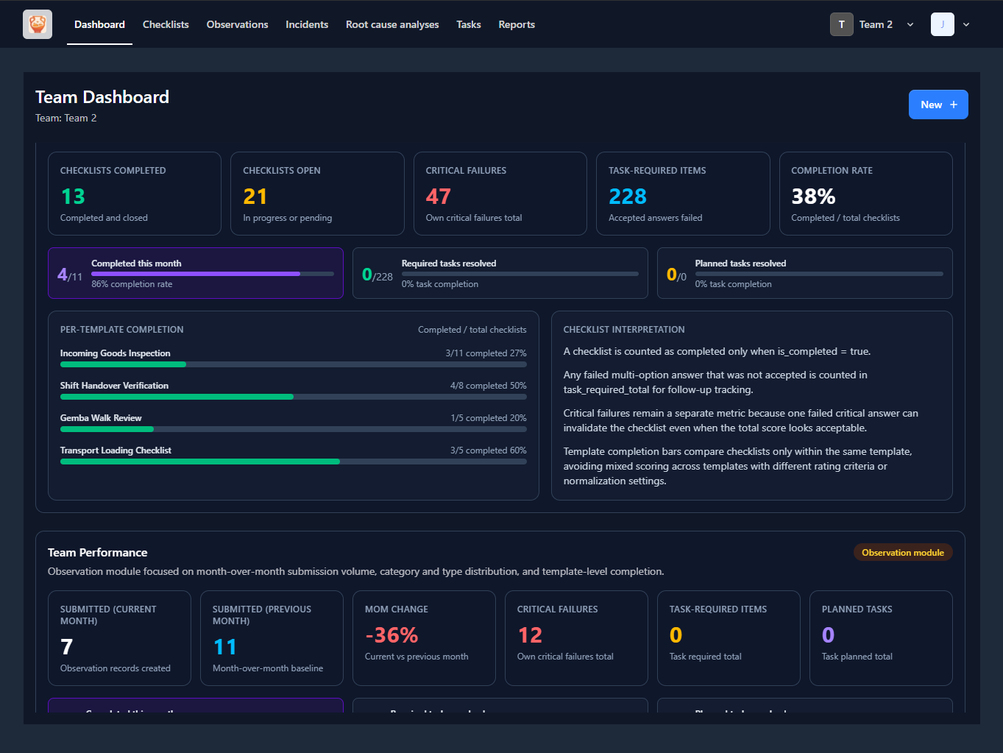Click Critical Failures value 12
The image size is (1003, 753).
point(530,635)
